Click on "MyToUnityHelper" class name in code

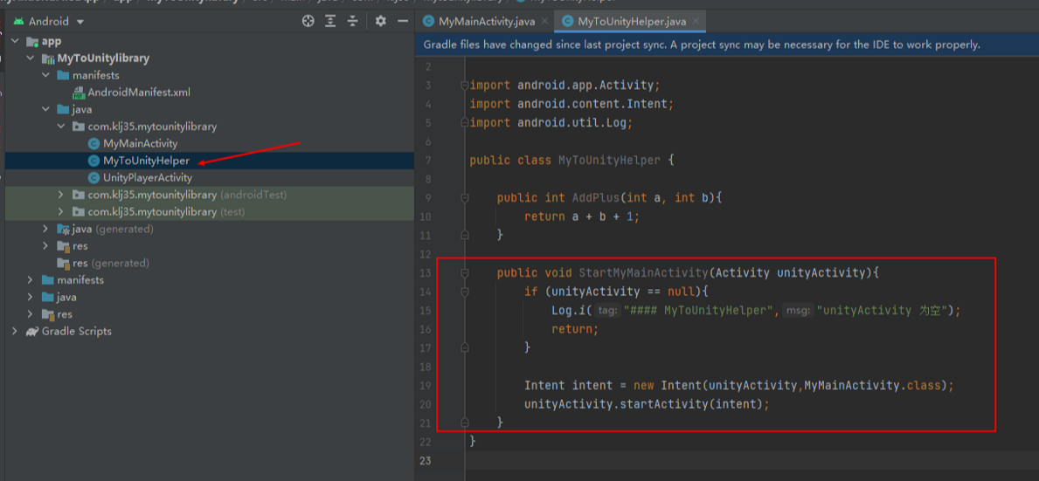pos(610,161)
